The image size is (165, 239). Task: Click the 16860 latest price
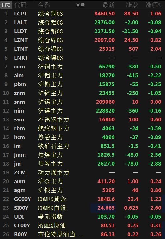pyautogui.click(x=107, y=120)
